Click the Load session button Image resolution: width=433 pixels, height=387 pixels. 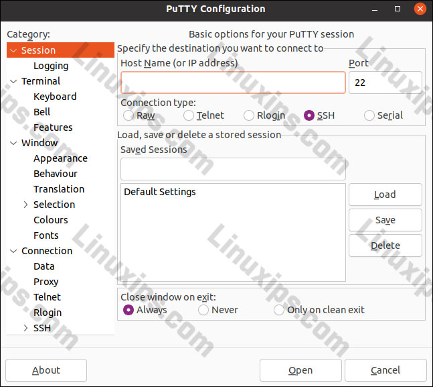[385, 195]
